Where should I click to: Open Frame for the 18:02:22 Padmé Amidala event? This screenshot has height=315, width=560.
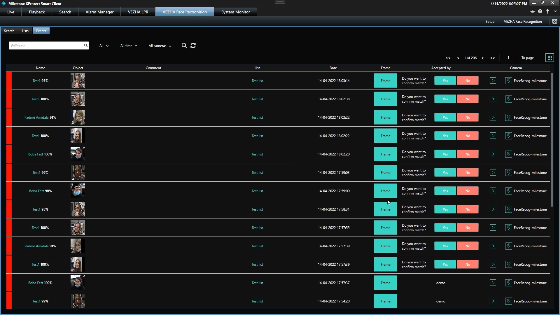click(x=385, y=118)
